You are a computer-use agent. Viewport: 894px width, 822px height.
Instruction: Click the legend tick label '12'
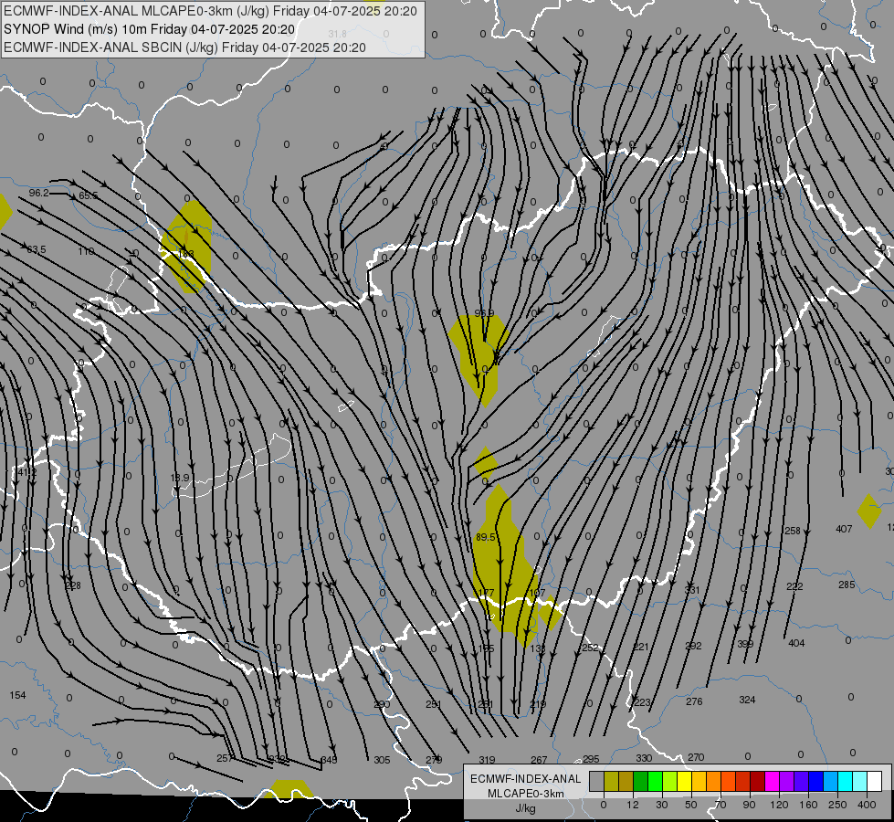pyautogui.click(x=633, y=805)
